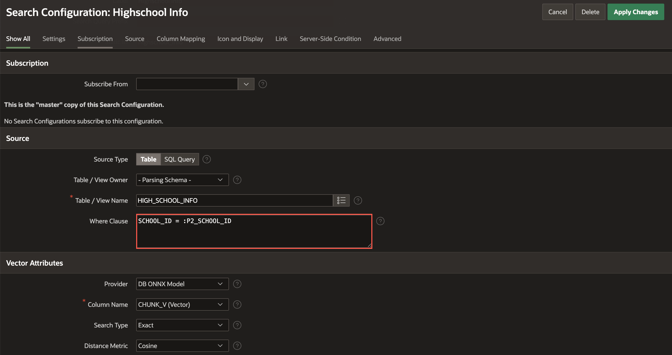Open help for Source Type
This screenshot has width=672, height=355.
tap(207, 159)
